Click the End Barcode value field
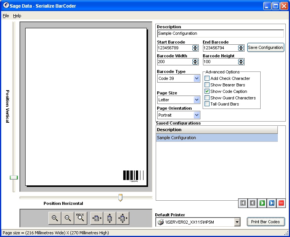 click(x=221, y=48)
